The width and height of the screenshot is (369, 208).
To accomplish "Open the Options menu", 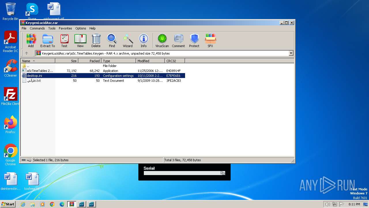I will [x=81, y=28].
